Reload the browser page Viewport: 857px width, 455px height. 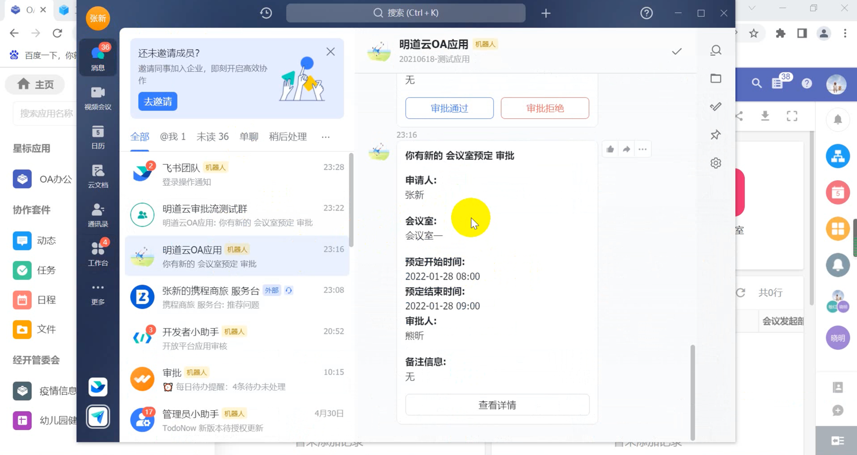[58, 33]
